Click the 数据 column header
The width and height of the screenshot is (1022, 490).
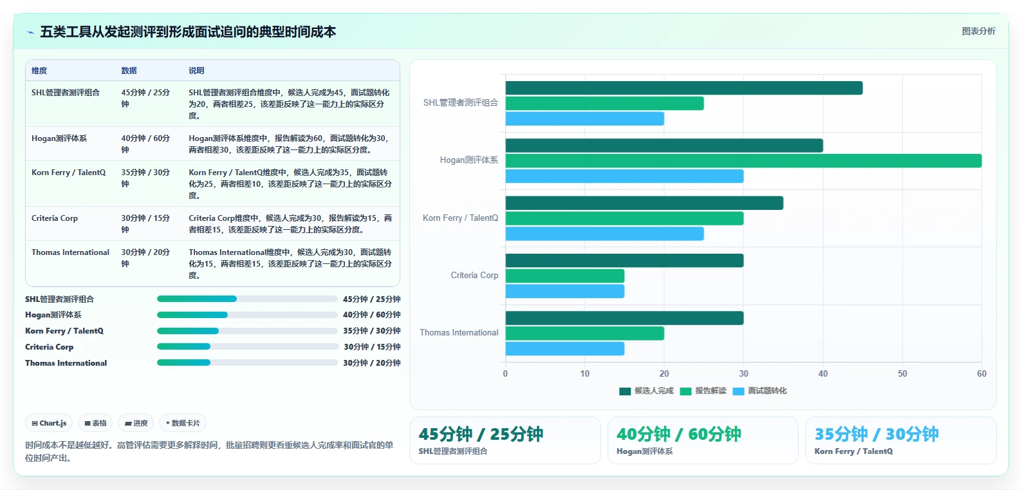coord(129,71)
